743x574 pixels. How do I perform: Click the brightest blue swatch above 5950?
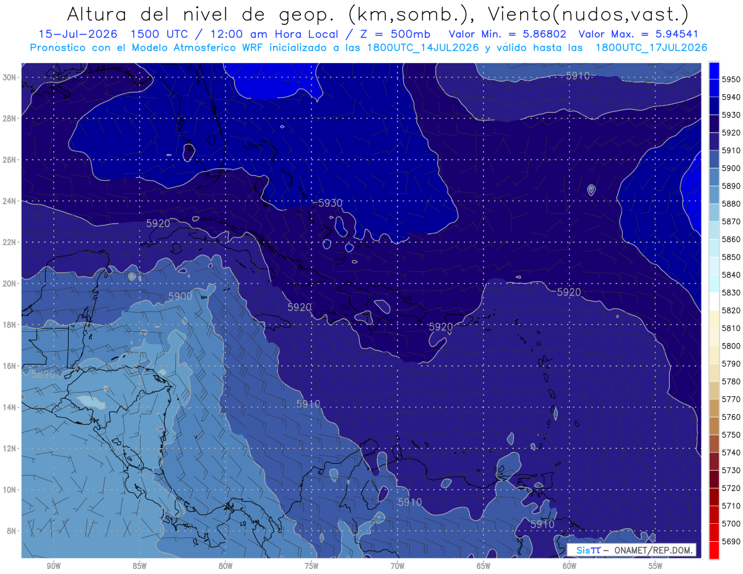[714, 71]
